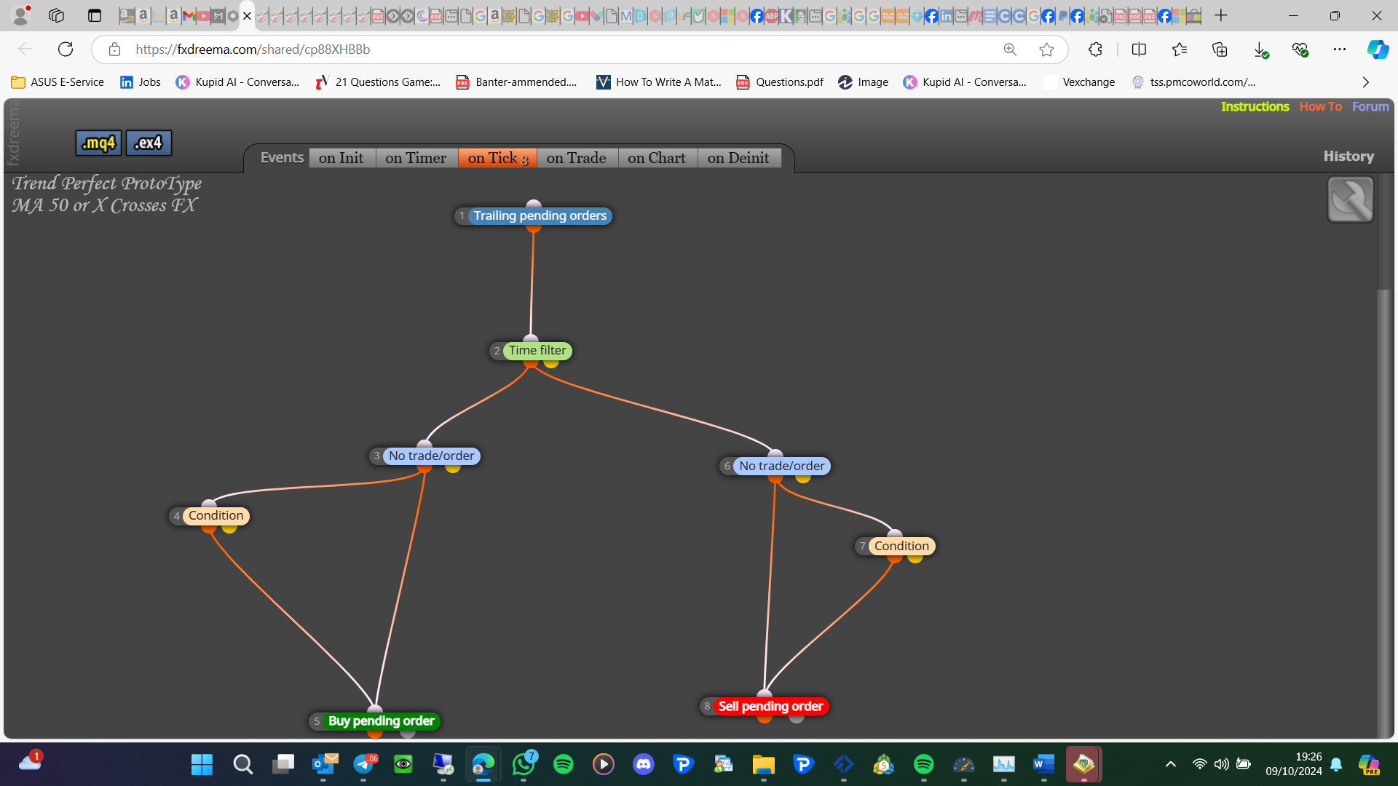
Task: Select the Sell pending order block
Action: point(770,707)
